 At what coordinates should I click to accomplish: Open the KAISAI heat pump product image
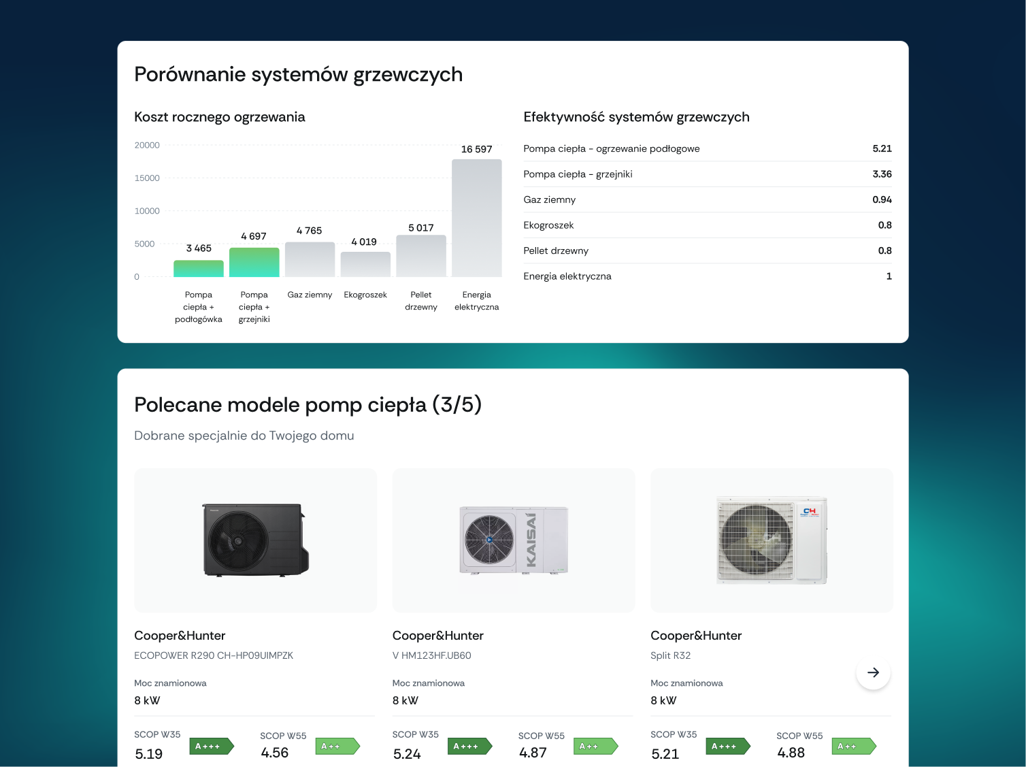514,540
